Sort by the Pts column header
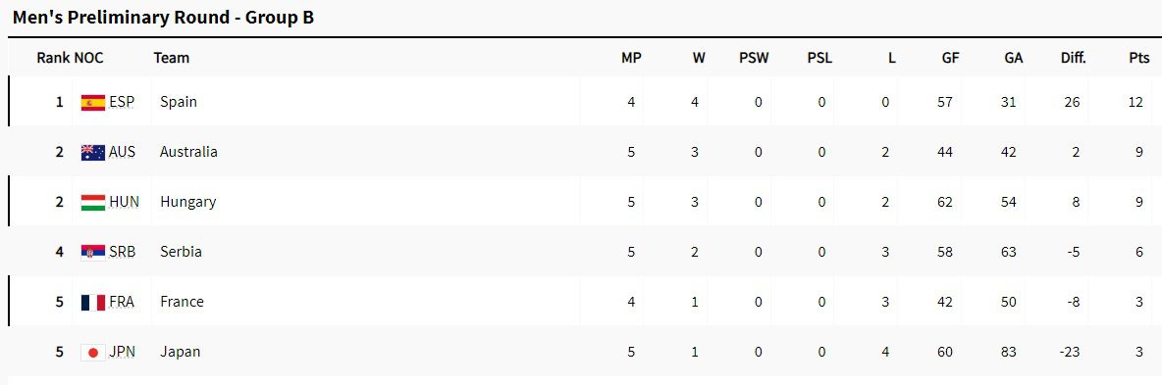This screenshot has width=1162, height=385. [1139, 58]
